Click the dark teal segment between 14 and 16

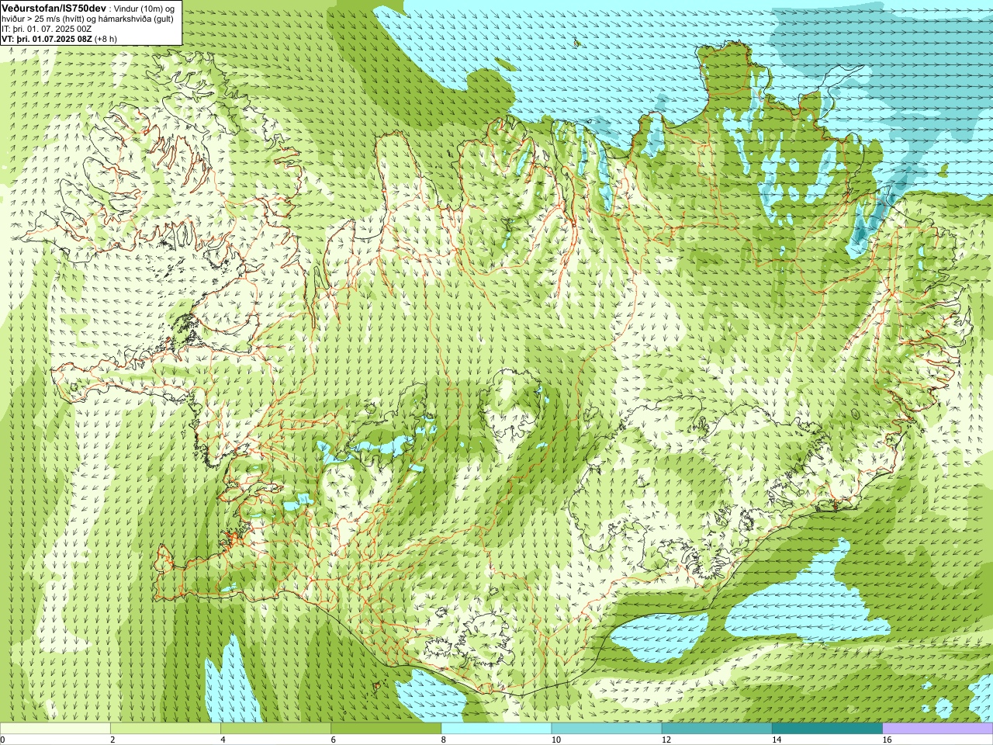[827, 729]
